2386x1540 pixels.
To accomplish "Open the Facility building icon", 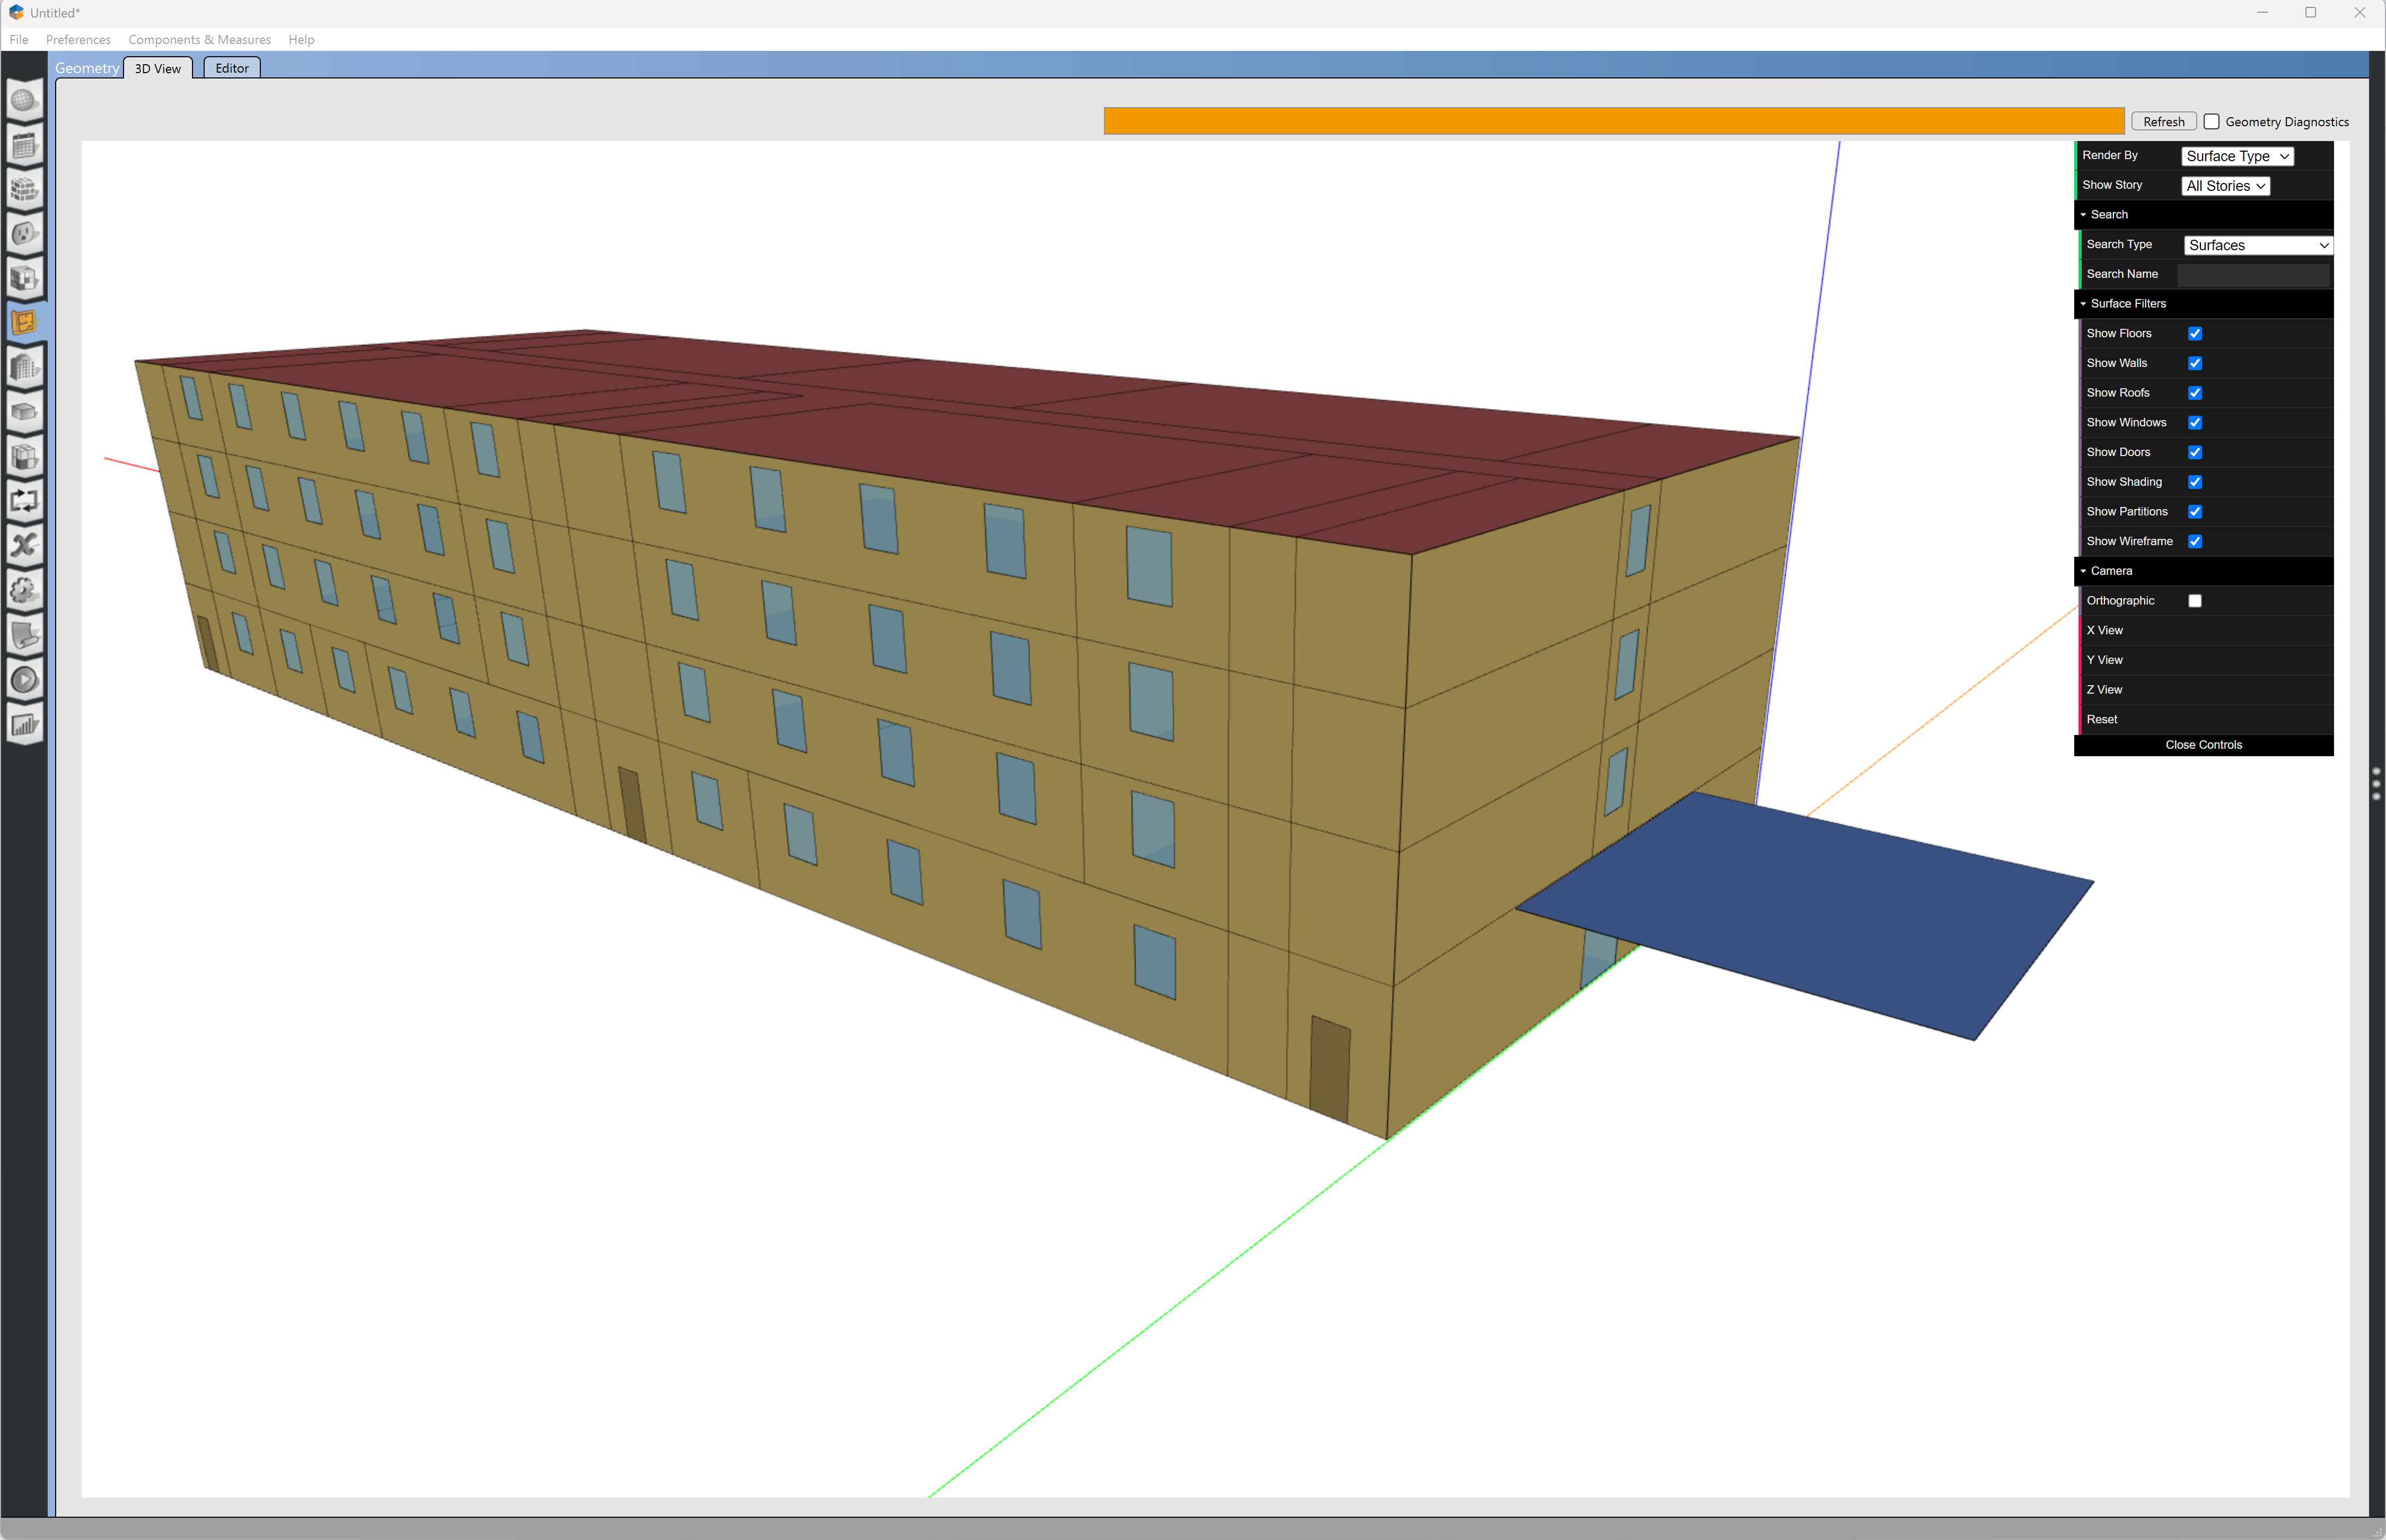I will [x=24, y=367].
